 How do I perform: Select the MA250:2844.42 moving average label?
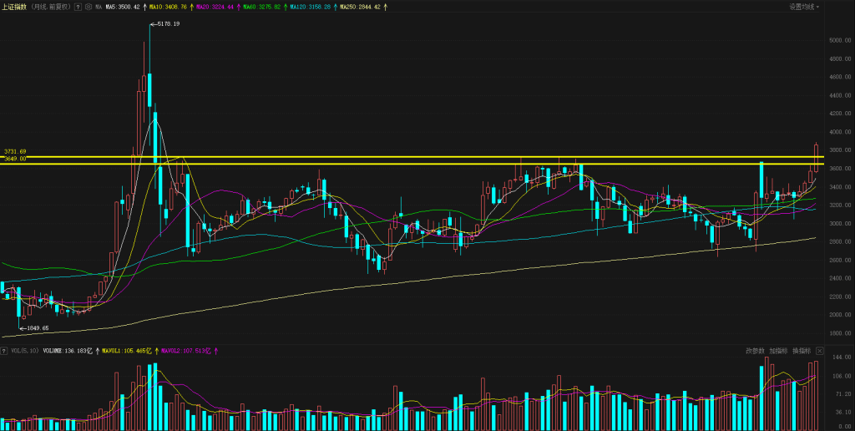(x=360, y=7)
